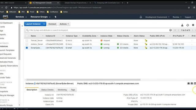
Task: Switch to the Tags tab
Action: [73, 90]
